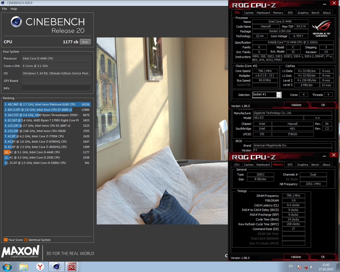Click the Processor field in Cinebench
This screenshot has width=340, height=272.
[56, 58]
